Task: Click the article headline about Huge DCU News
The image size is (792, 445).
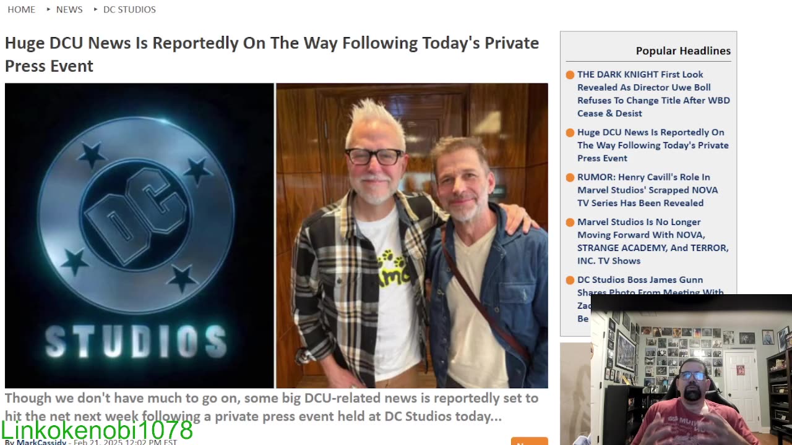Action: click(272, 54)
